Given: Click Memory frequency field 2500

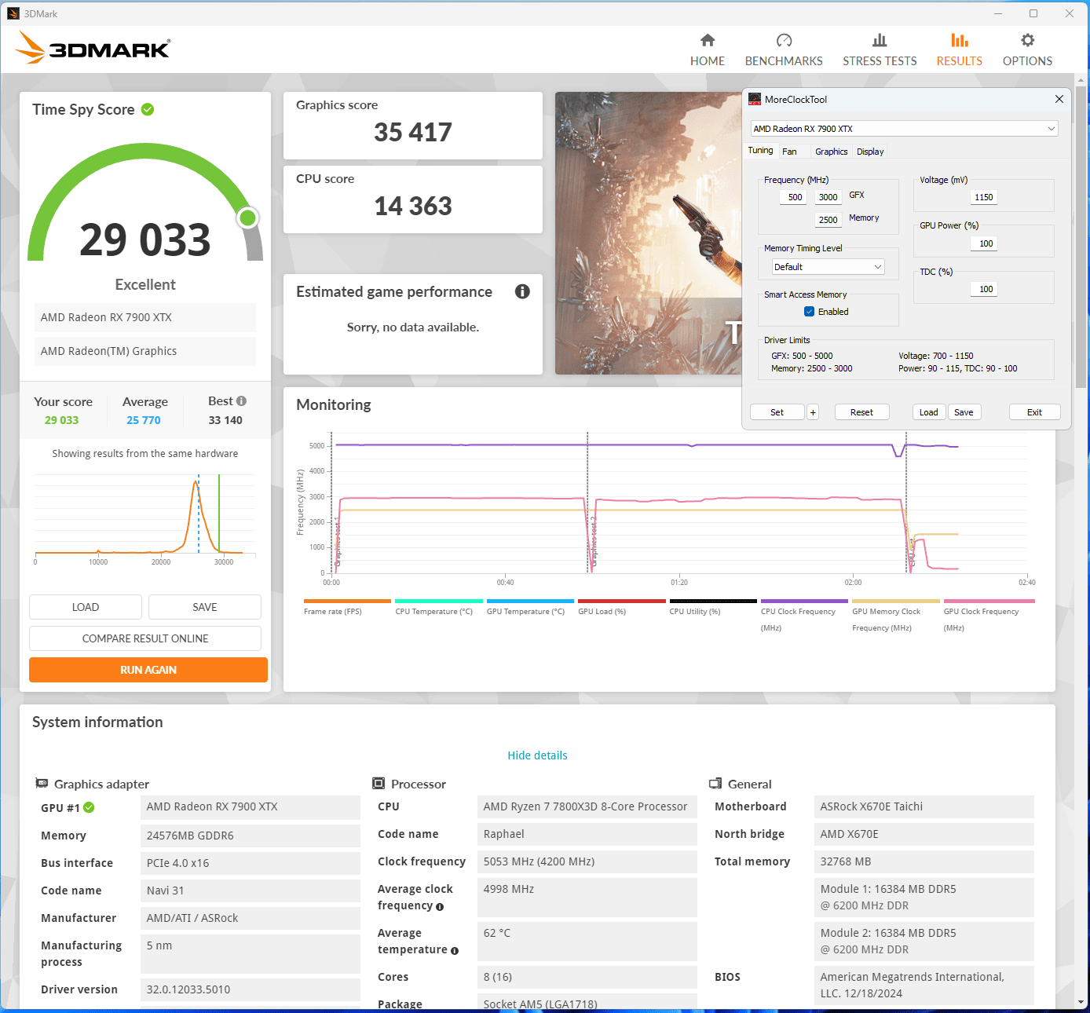Looking at the screenshot, I should 828,220.
